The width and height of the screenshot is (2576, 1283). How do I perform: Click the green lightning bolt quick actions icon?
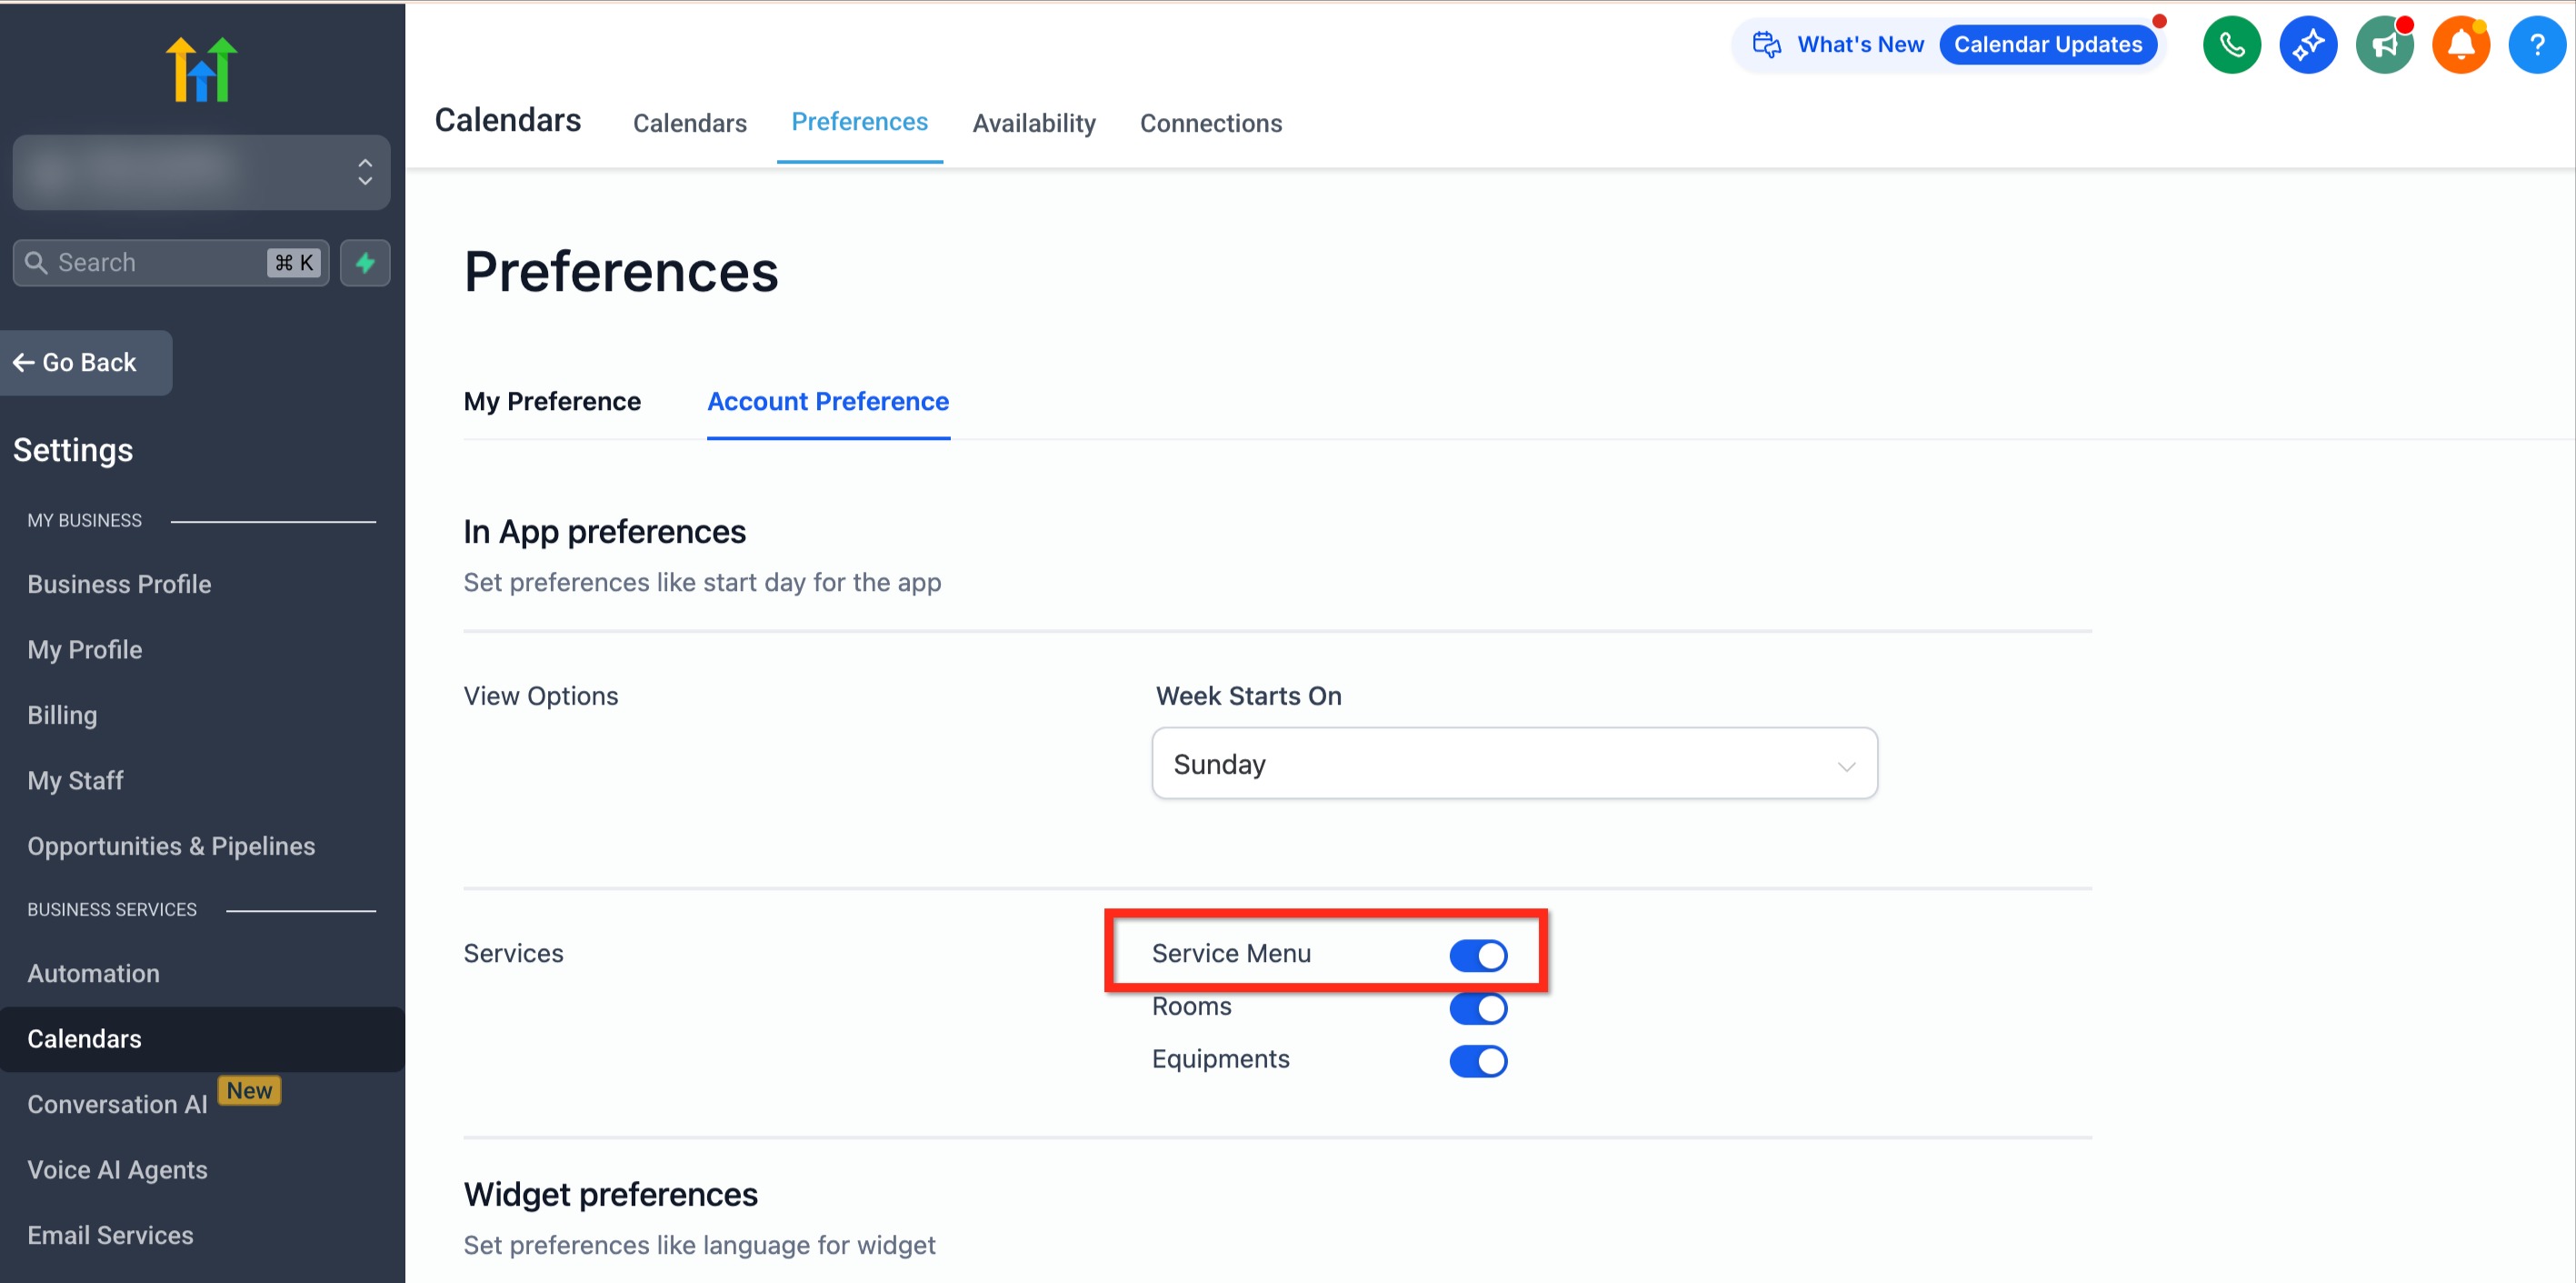tap(365, 263)
